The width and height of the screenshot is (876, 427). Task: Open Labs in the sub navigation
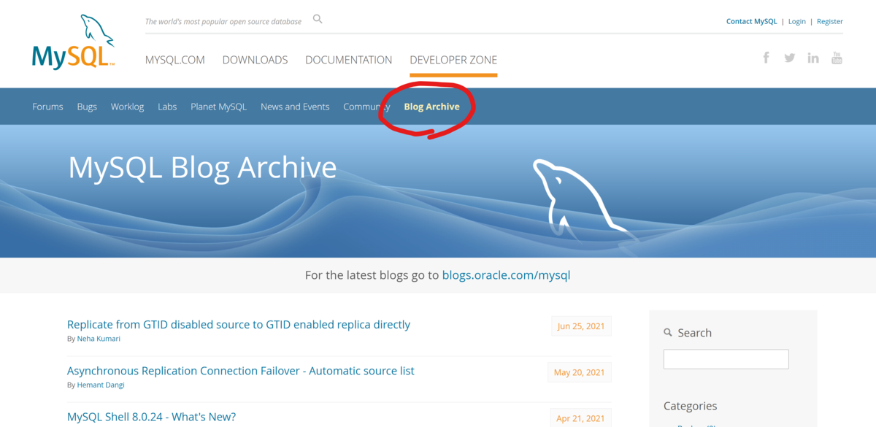pyautogui.click(x=167, y=107)
